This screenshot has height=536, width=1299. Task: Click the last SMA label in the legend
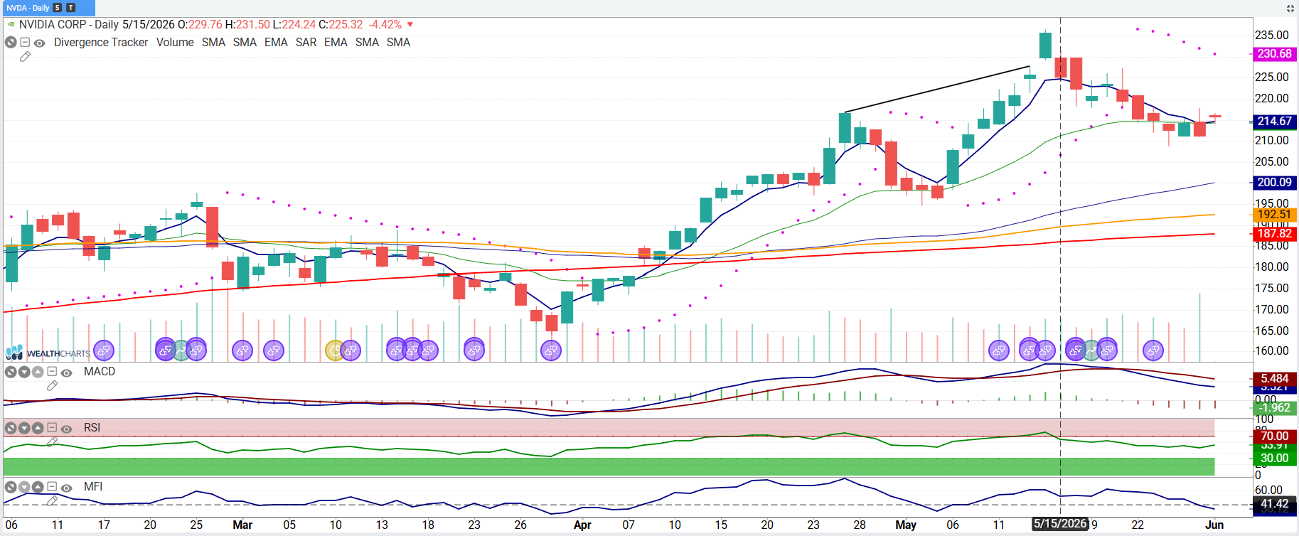coord(398,43)
